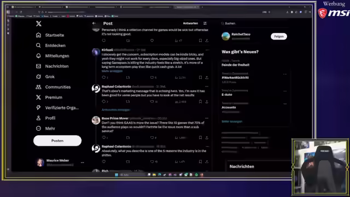
Task: Follow RatchetTaco with Folgen button
Action: (x=279, y=37)
